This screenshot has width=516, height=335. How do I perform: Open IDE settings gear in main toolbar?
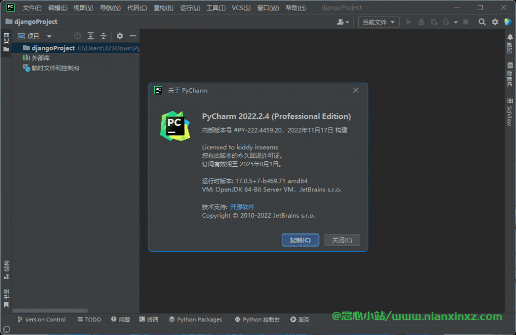(495, 22)
